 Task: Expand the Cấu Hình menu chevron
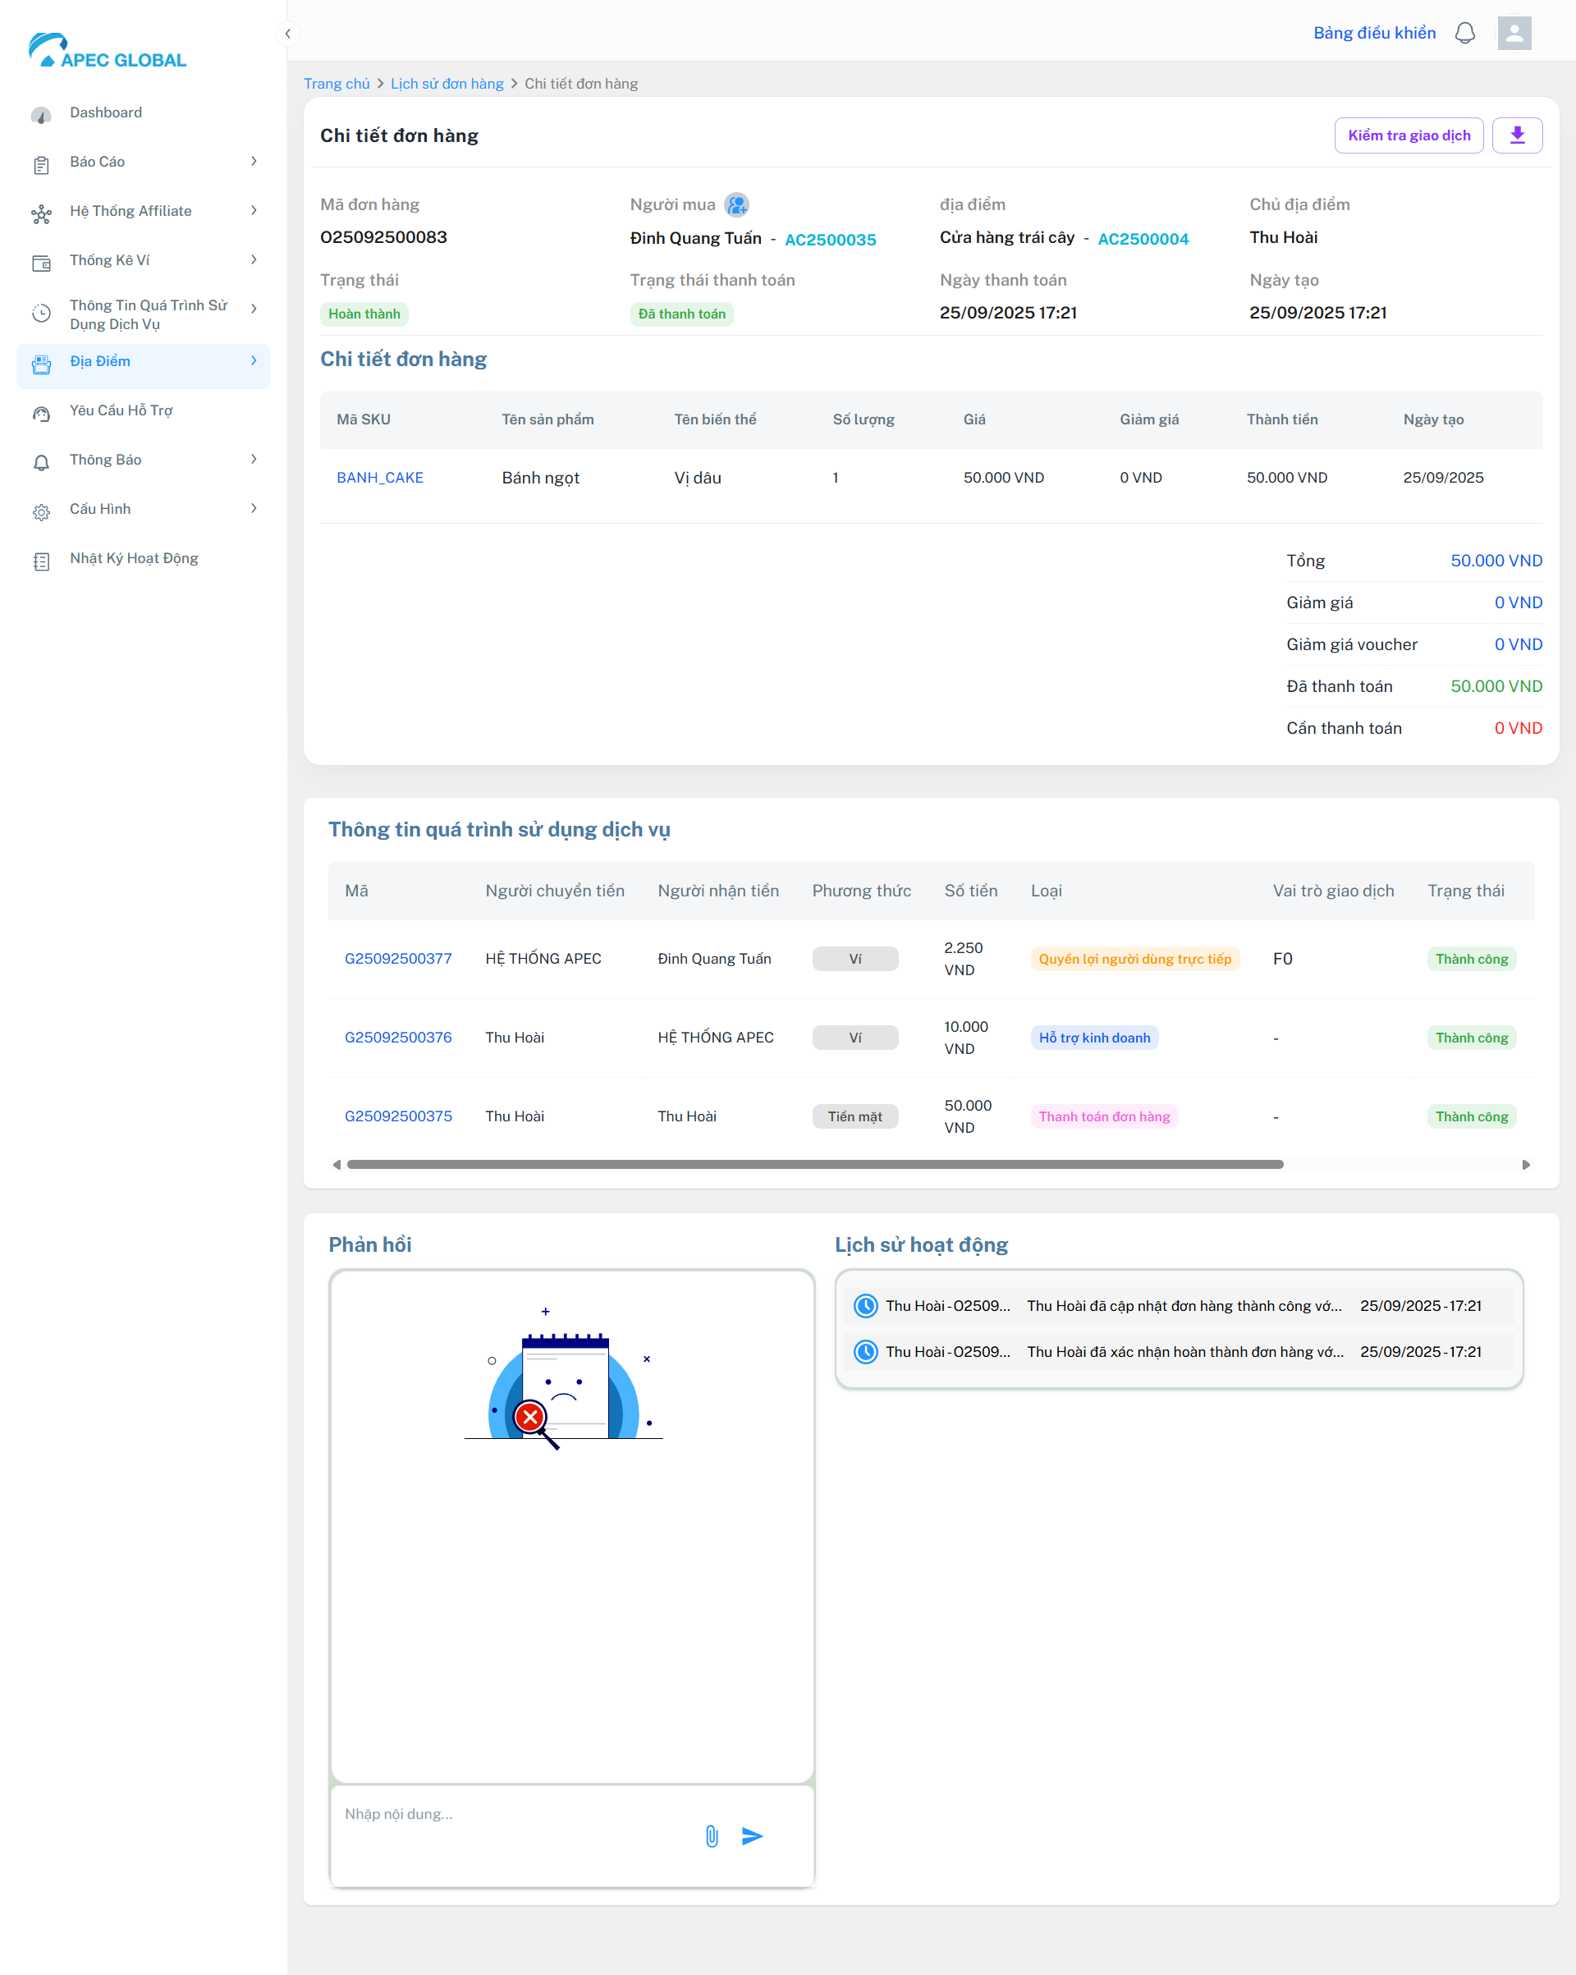click(x=254, y=509)
